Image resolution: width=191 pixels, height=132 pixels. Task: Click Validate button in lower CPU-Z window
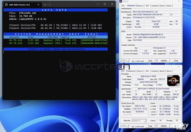pos(164,126)
